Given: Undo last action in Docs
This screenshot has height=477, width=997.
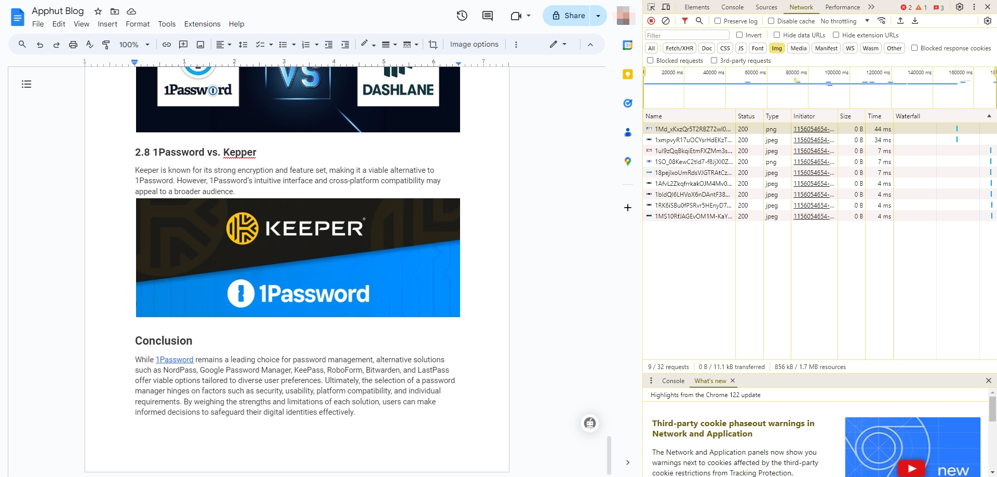Looking at the screenshot, I should pos(39,45).
